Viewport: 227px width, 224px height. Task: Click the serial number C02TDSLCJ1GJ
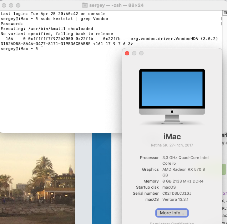[x=177, y=193]
